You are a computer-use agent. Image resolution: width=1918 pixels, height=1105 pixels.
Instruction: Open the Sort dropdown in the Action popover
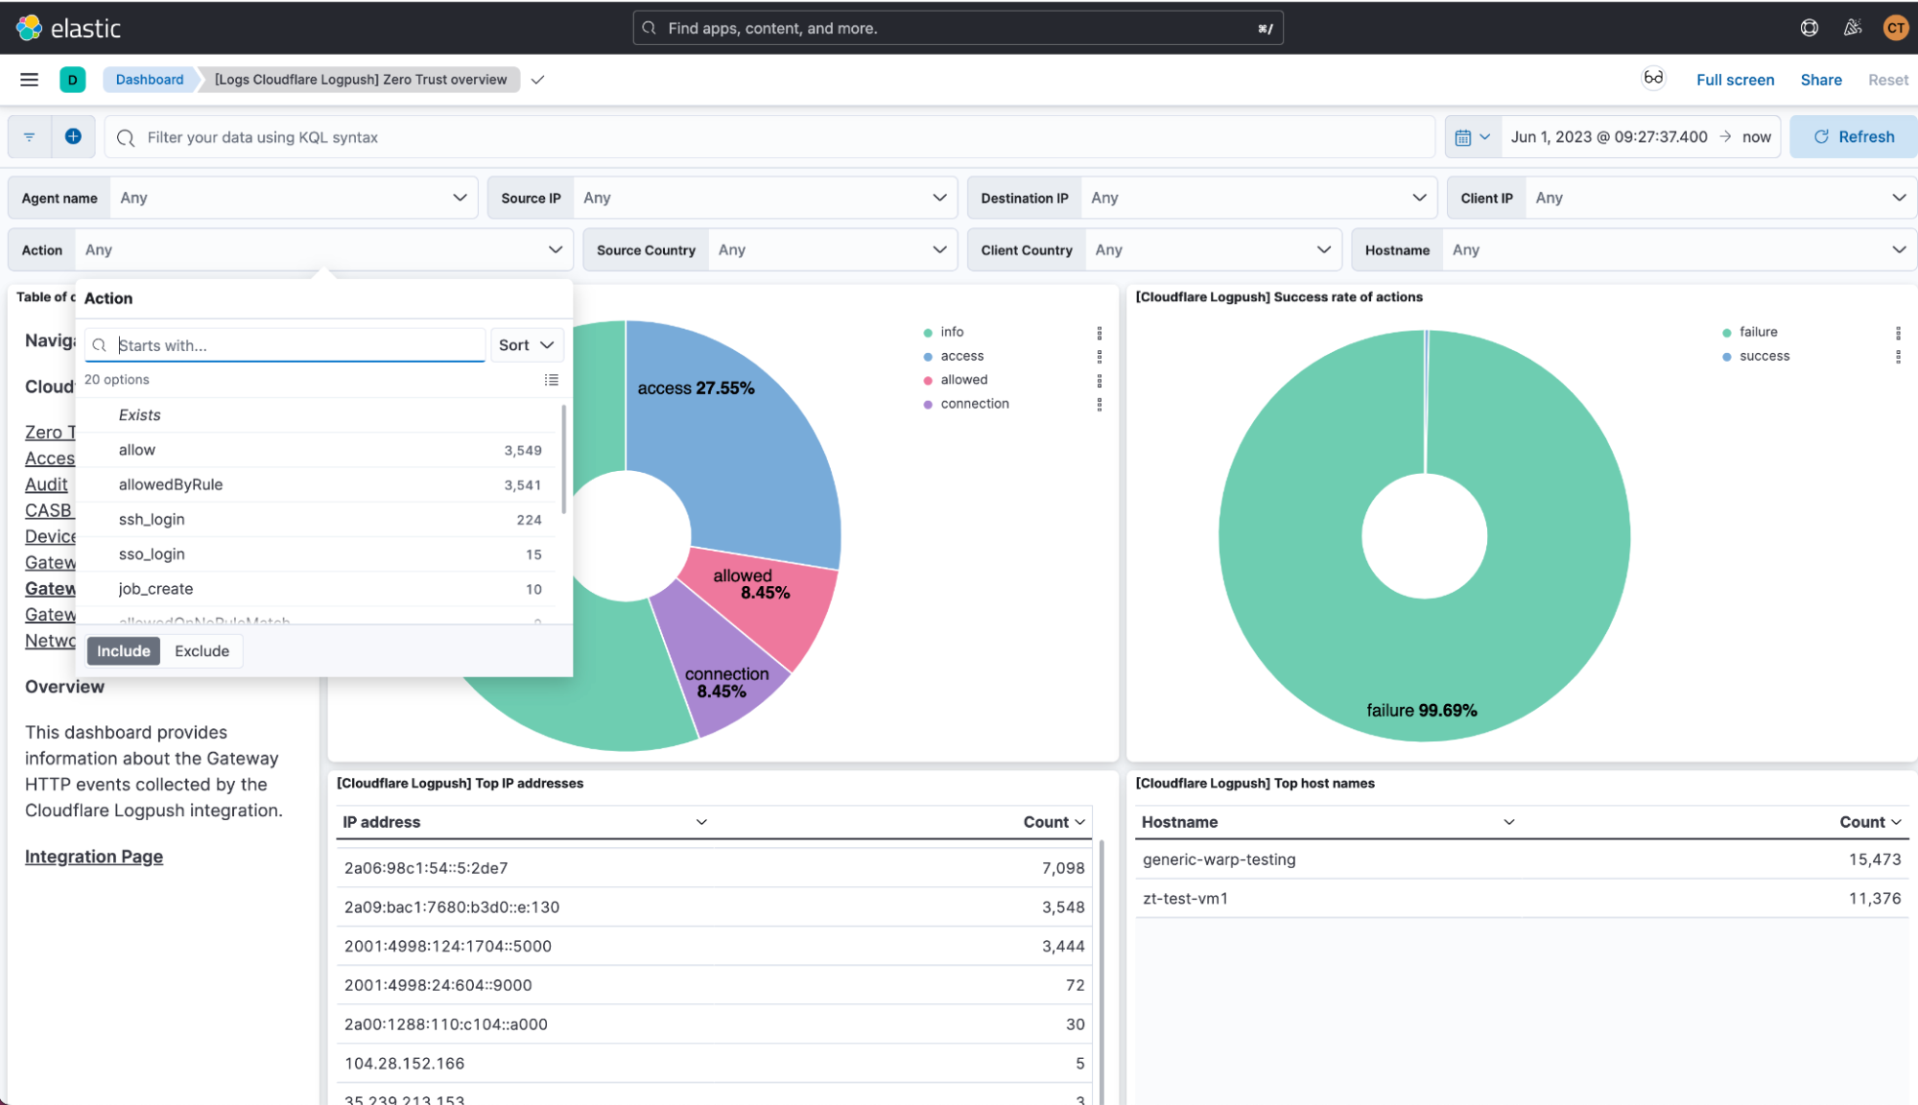tap(526, 345)
